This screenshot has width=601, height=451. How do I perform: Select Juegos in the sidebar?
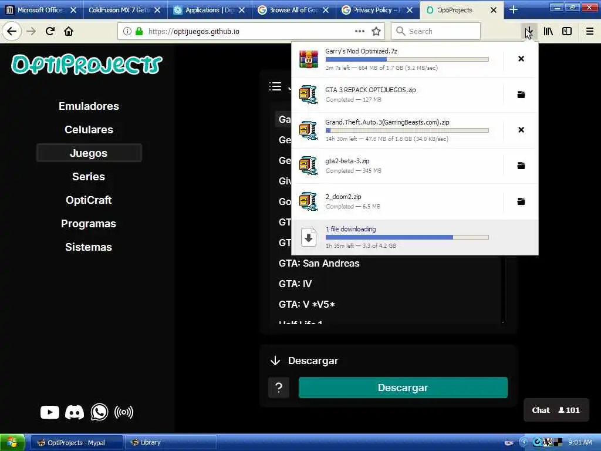click(x=89, y=153)
